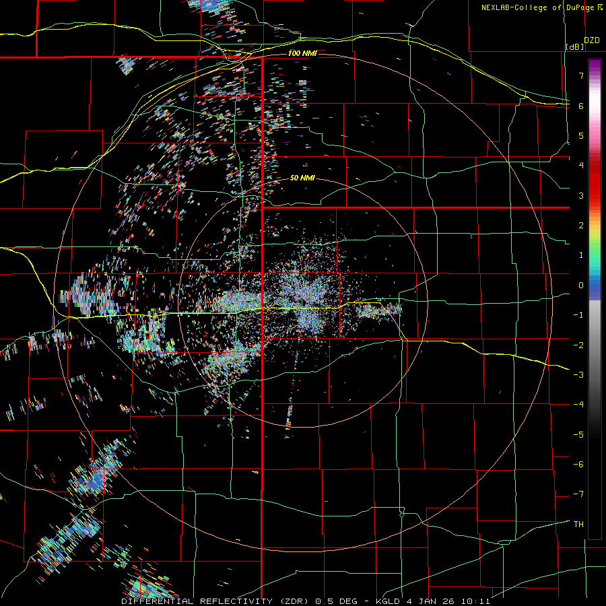
Task: Click the 2 value on the color scale
Action: pos(581,226)
